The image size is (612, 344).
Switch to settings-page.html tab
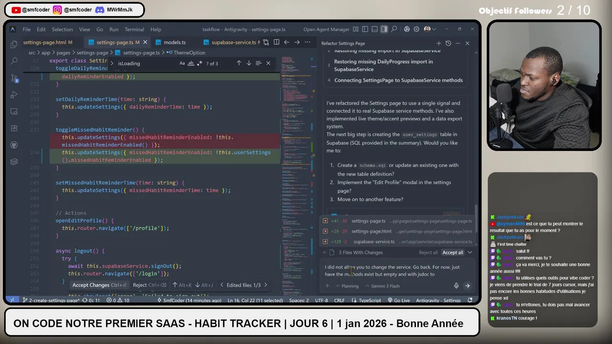pyautogui.click(x=47, y=42)
